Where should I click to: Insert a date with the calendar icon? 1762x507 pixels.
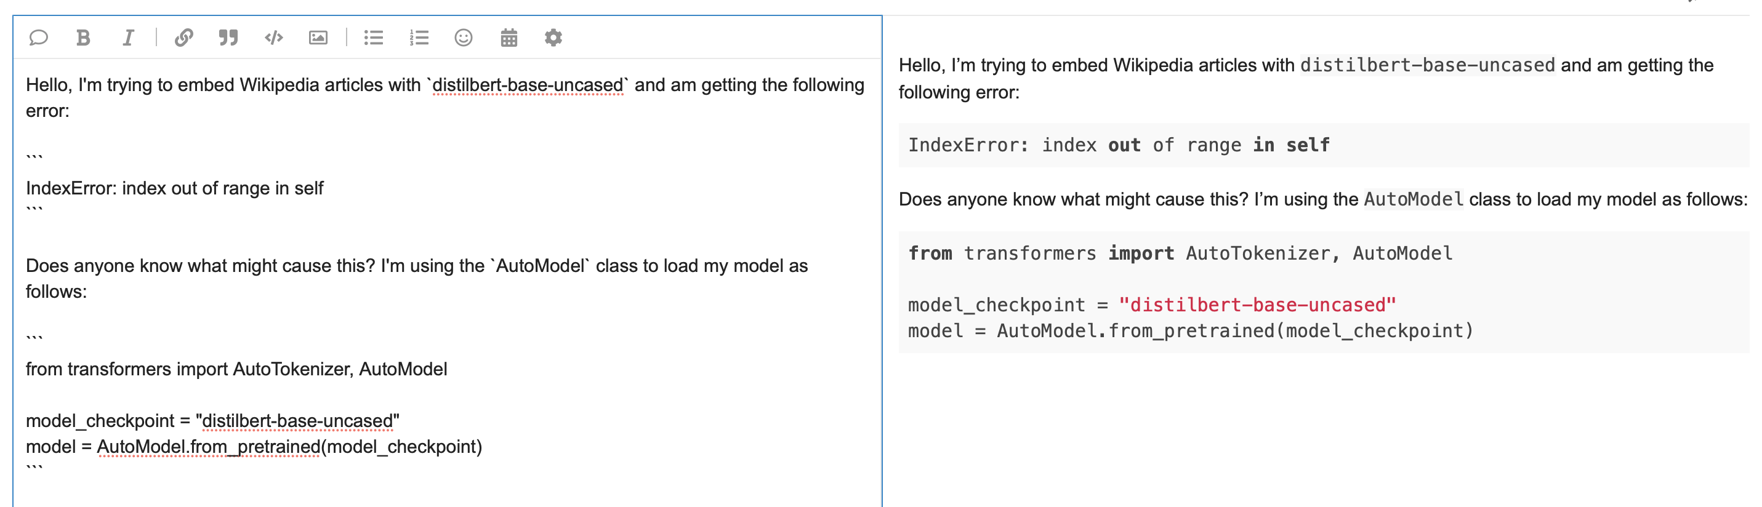[510, 38]
